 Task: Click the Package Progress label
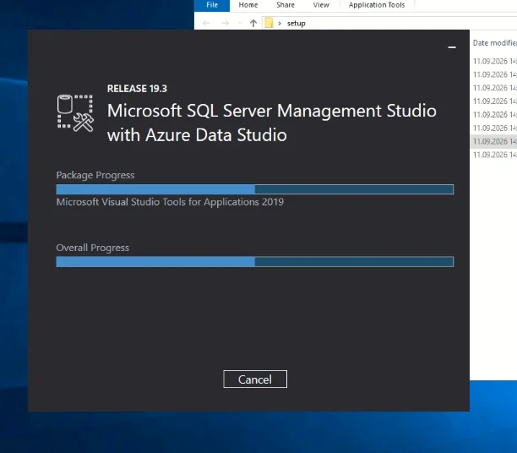(x=95, y=175)
